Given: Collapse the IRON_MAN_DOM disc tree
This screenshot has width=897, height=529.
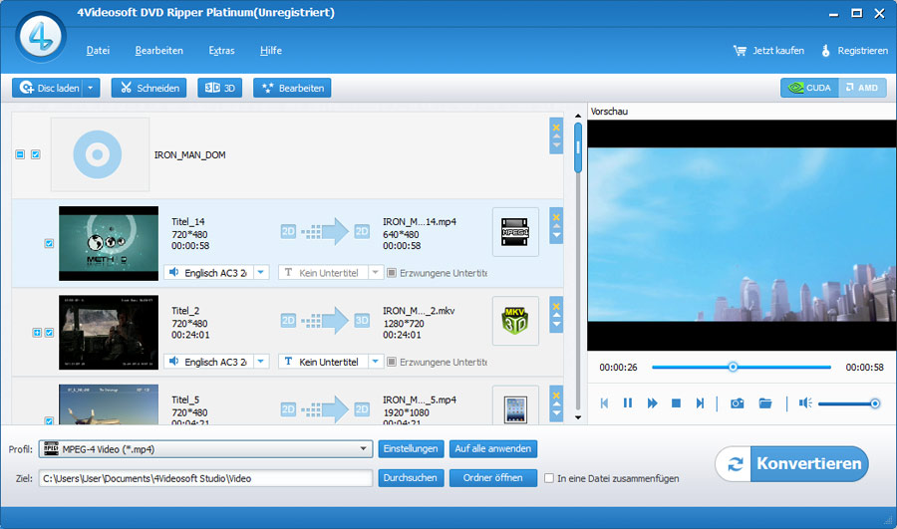Looking at the screenshot, I should (20, 154).
